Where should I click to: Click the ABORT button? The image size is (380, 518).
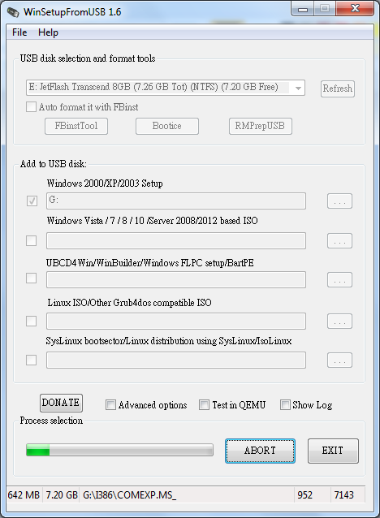click(x=260, y=451)
